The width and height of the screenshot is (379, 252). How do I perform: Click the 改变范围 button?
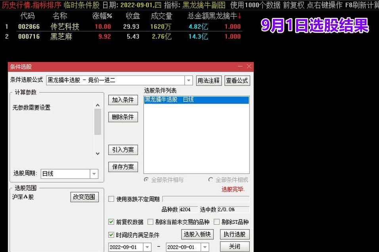84,197
